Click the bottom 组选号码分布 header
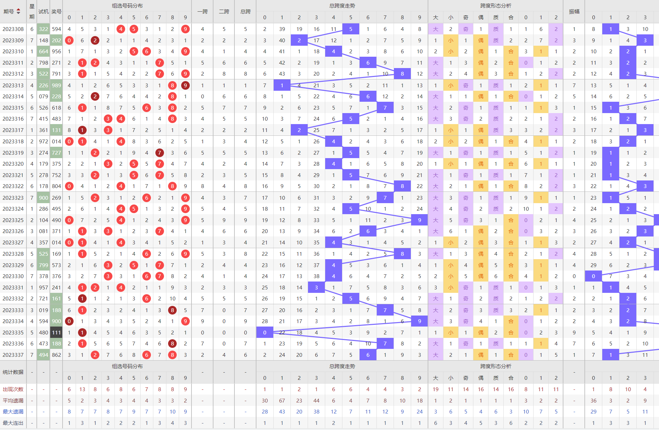 127,366
